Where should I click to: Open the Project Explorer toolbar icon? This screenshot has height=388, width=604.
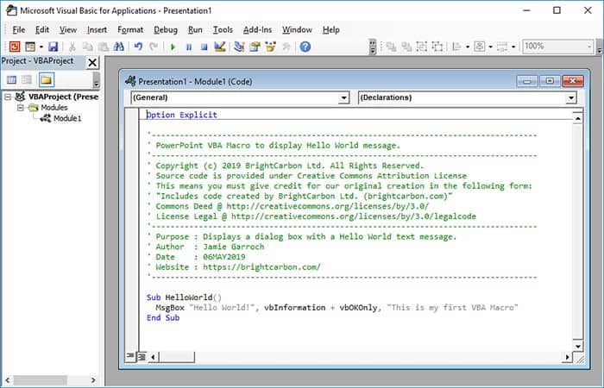point(239,47)
